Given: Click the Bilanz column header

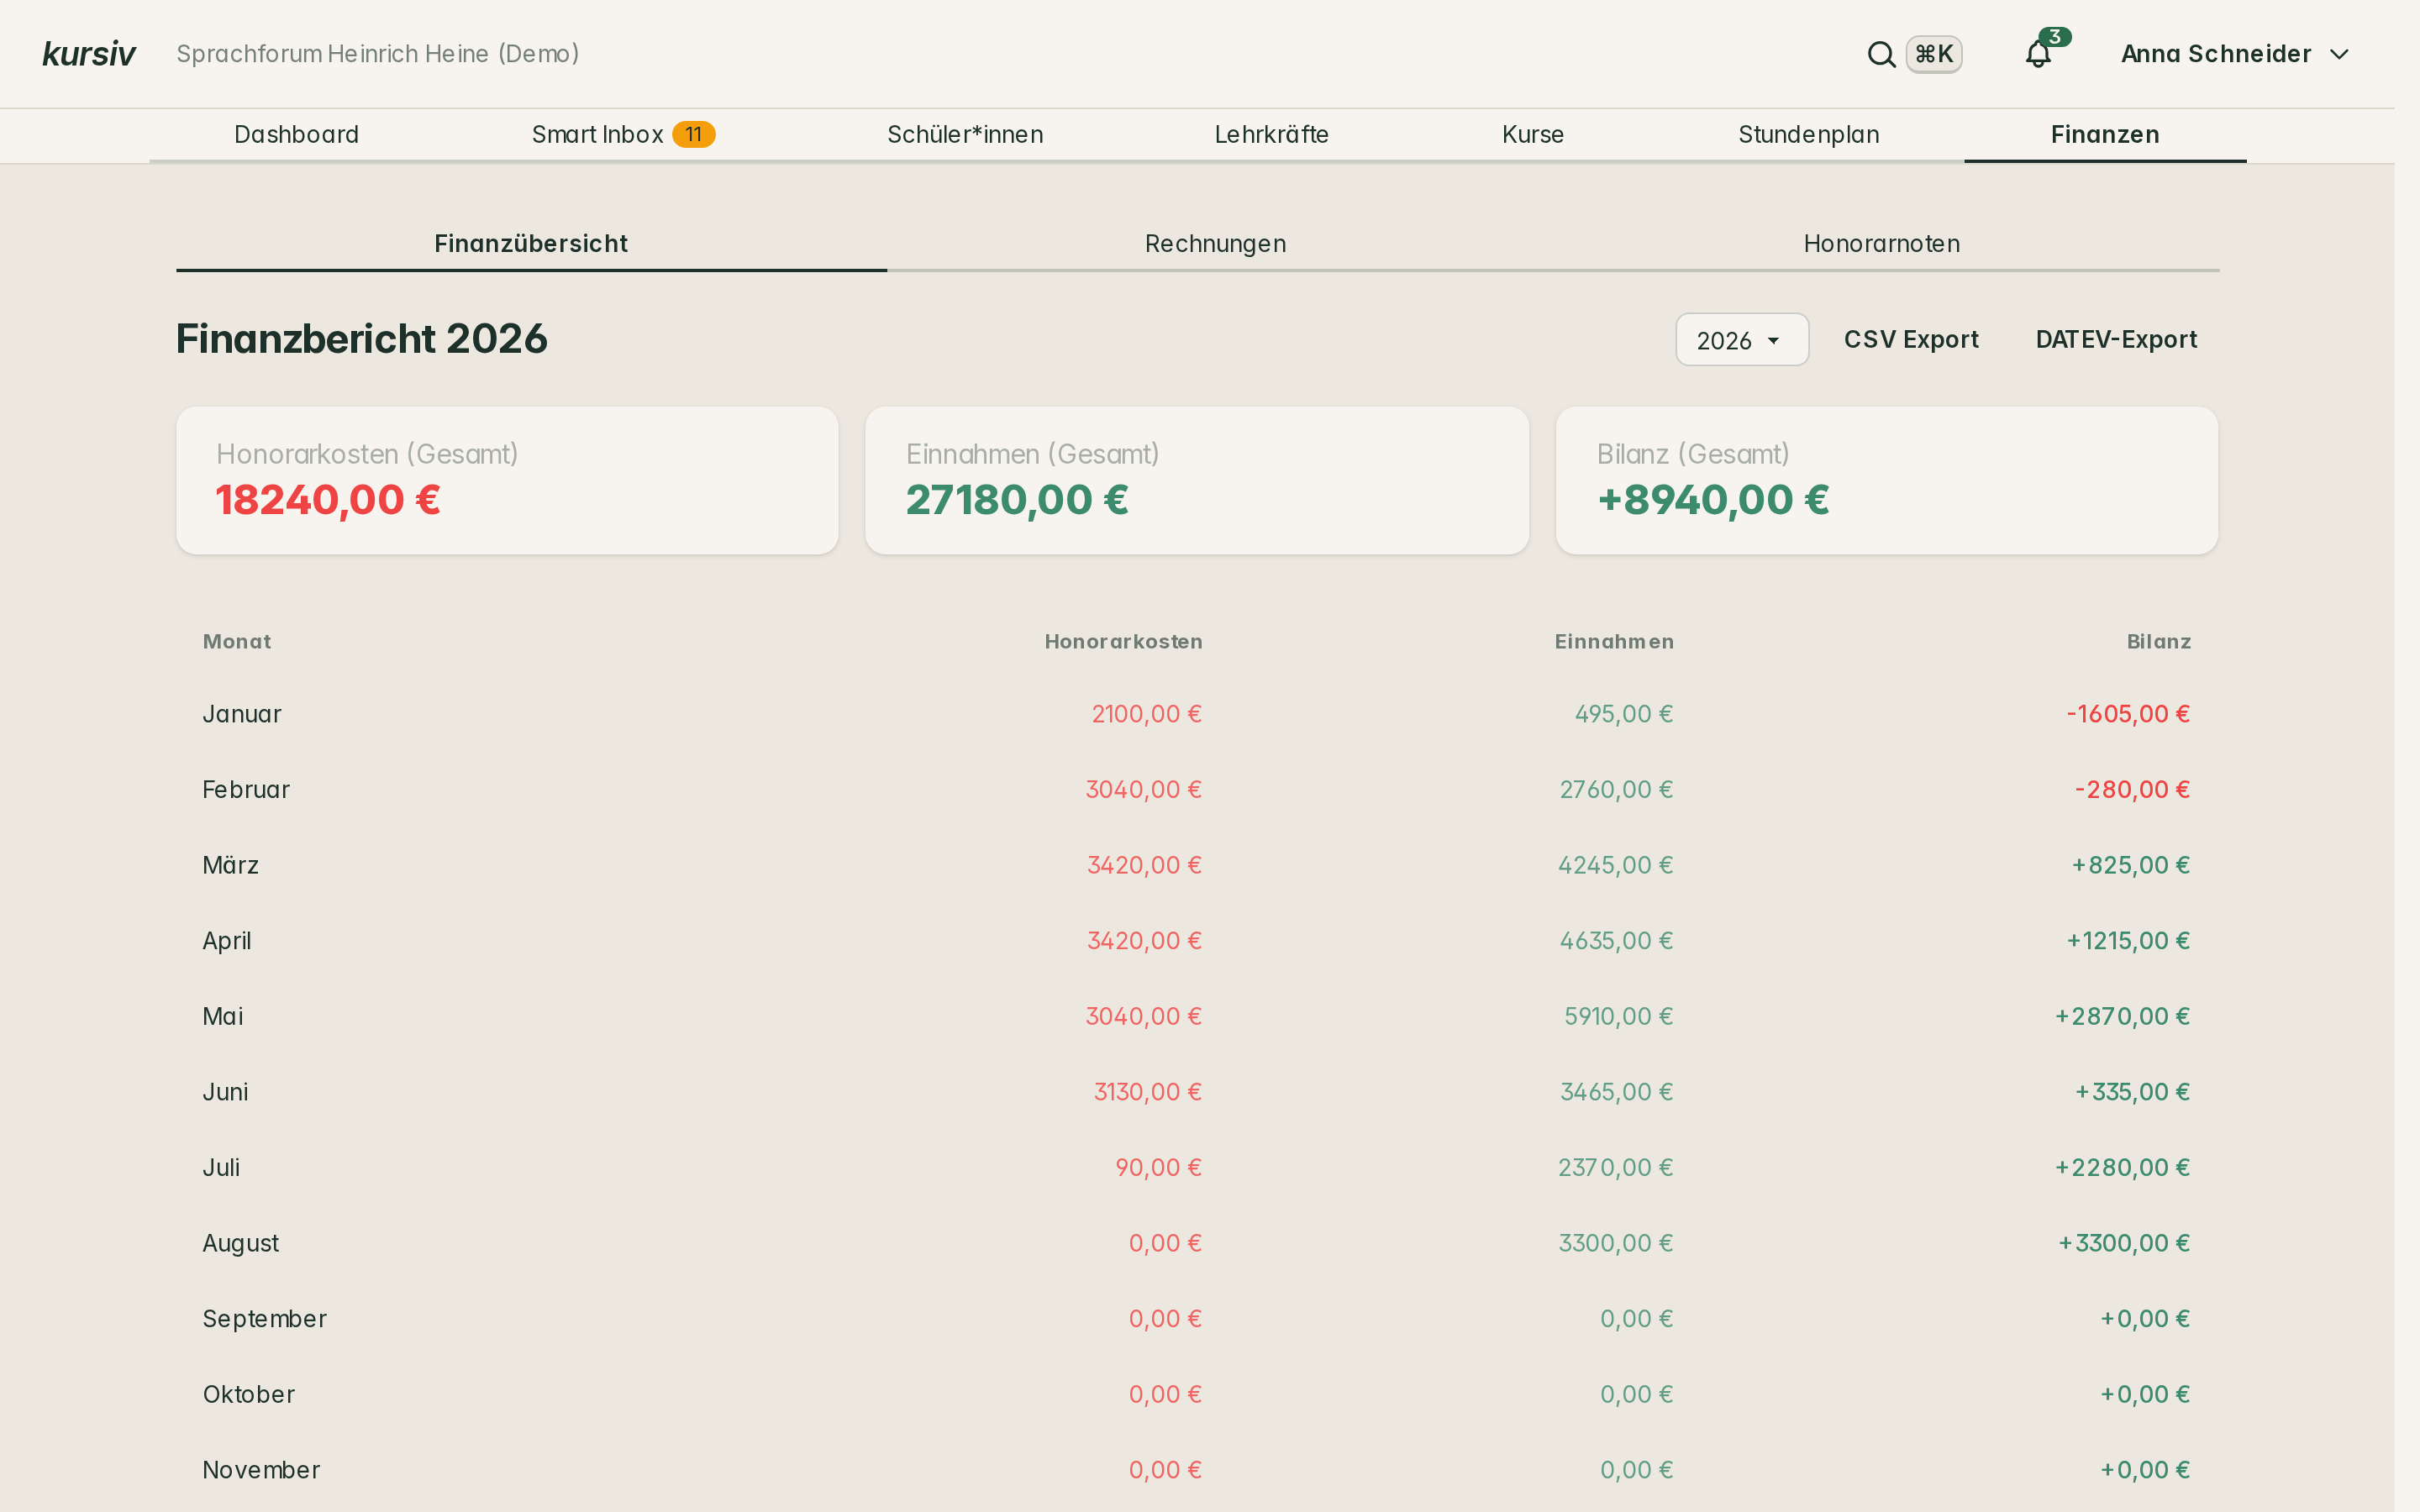Looking at the screenshot, I should click(x=2158, y=642).
